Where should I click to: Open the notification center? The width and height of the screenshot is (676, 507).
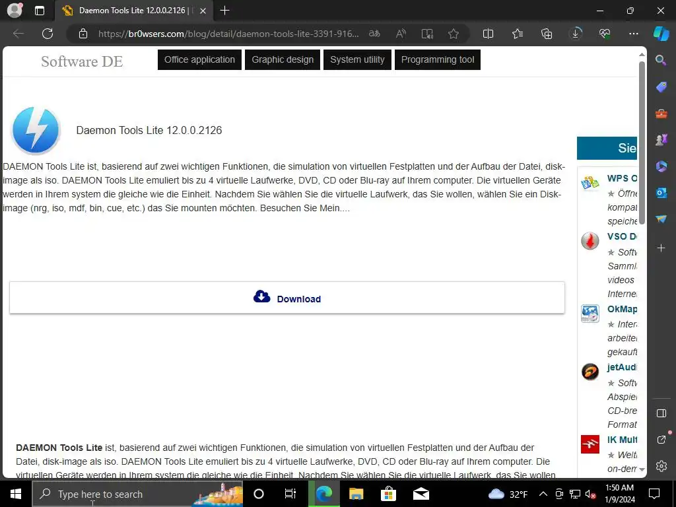point(654,494)
